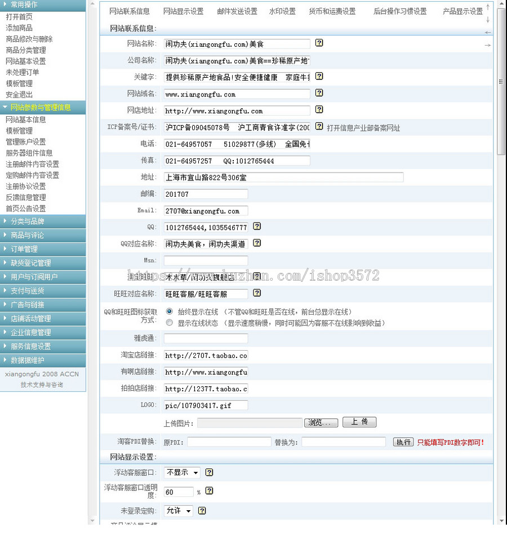Click the help icon beside 未登录定购
This screenshot has height=548, width=507.
[x=201, y=511]
